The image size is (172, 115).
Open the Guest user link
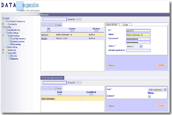point(44,38)
